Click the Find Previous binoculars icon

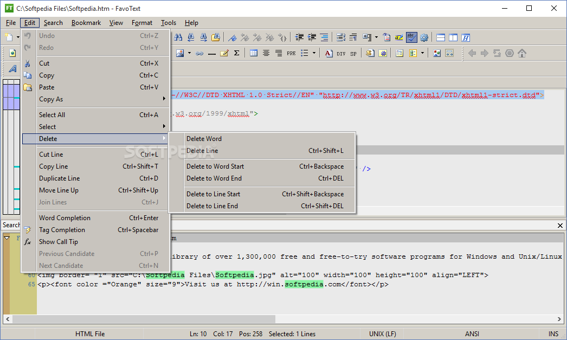click(x=191, y=37)
